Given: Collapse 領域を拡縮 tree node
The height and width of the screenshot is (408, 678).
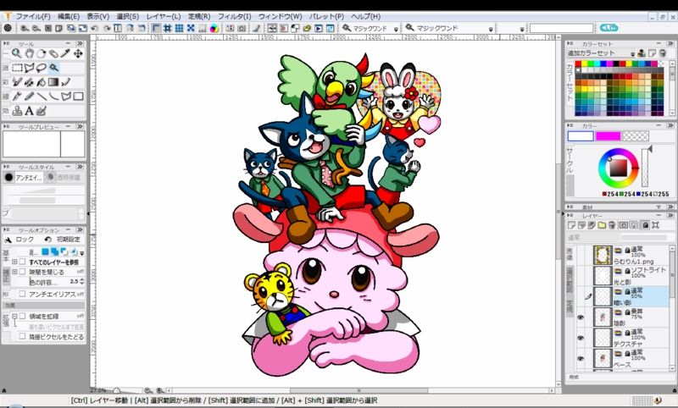Looking at the screenshot, I should pos(14,316).
